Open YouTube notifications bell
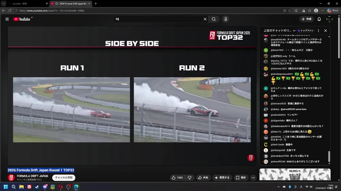Screen dimensions: 341x191 [319, 19]
